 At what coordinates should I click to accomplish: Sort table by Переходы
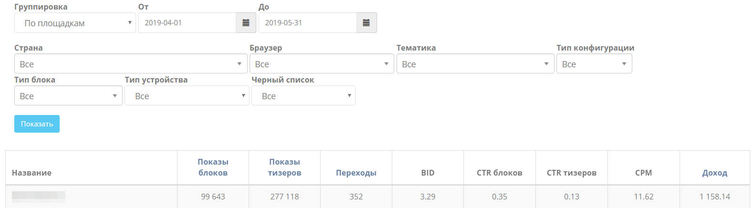pos(356,173)
